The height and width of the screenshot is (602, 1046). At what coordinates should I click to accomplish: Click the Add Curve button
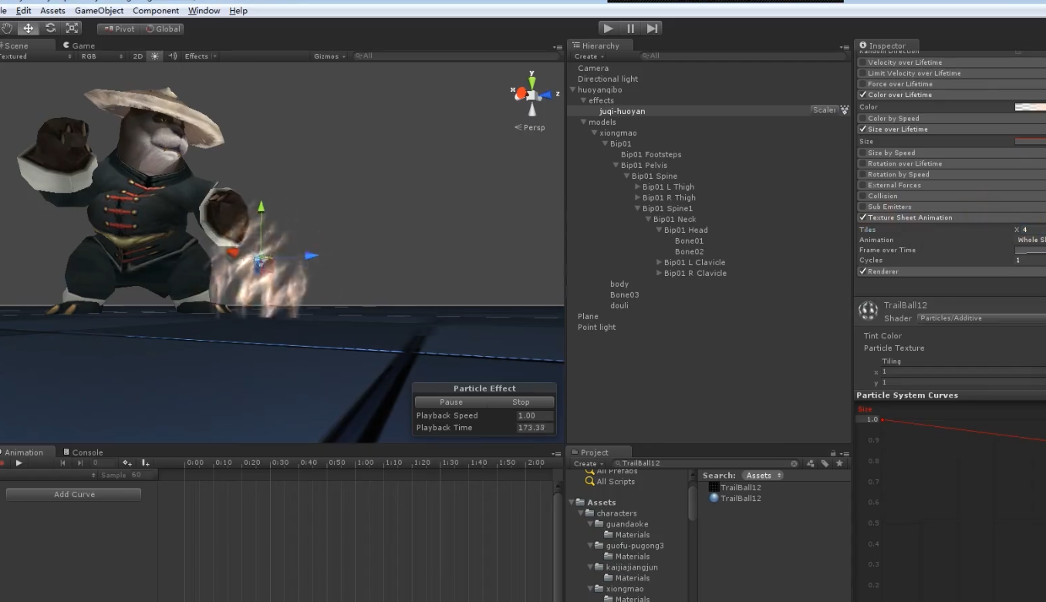(x=74, y=495)
